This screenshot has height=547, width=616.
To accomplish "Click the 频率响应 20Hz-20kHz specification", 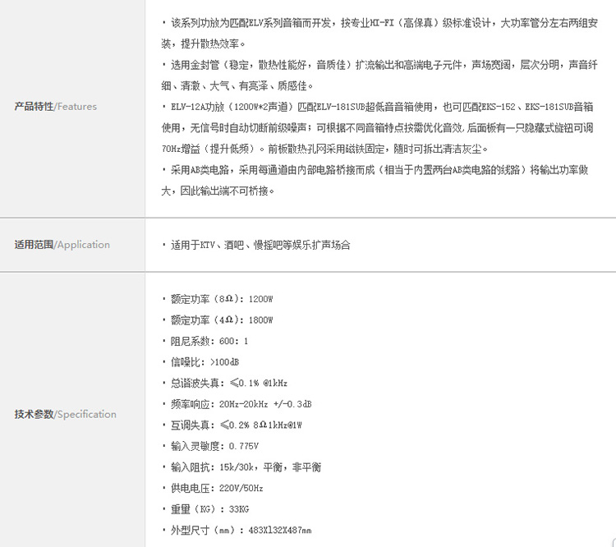I will pos(241,404).
